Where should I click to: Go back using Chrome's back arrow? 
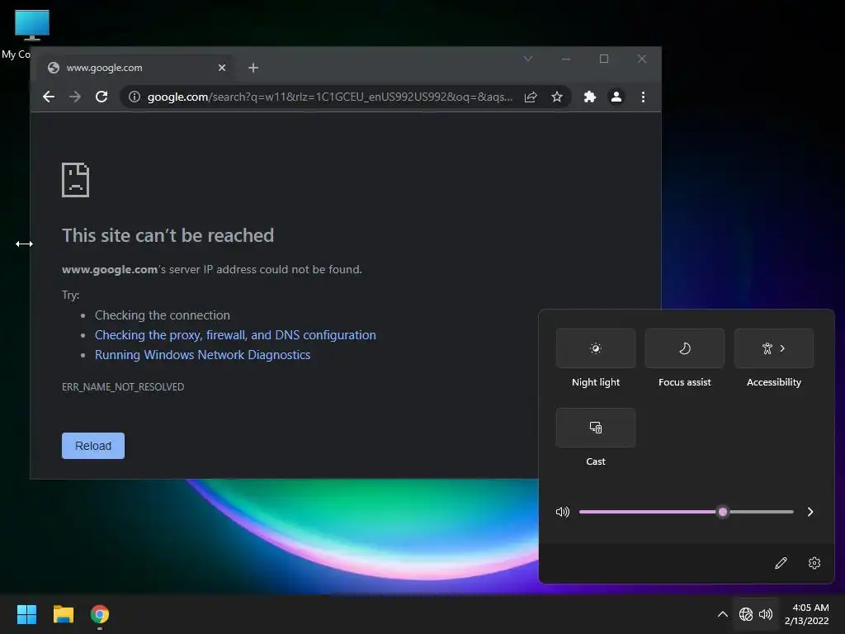[49, 97]
